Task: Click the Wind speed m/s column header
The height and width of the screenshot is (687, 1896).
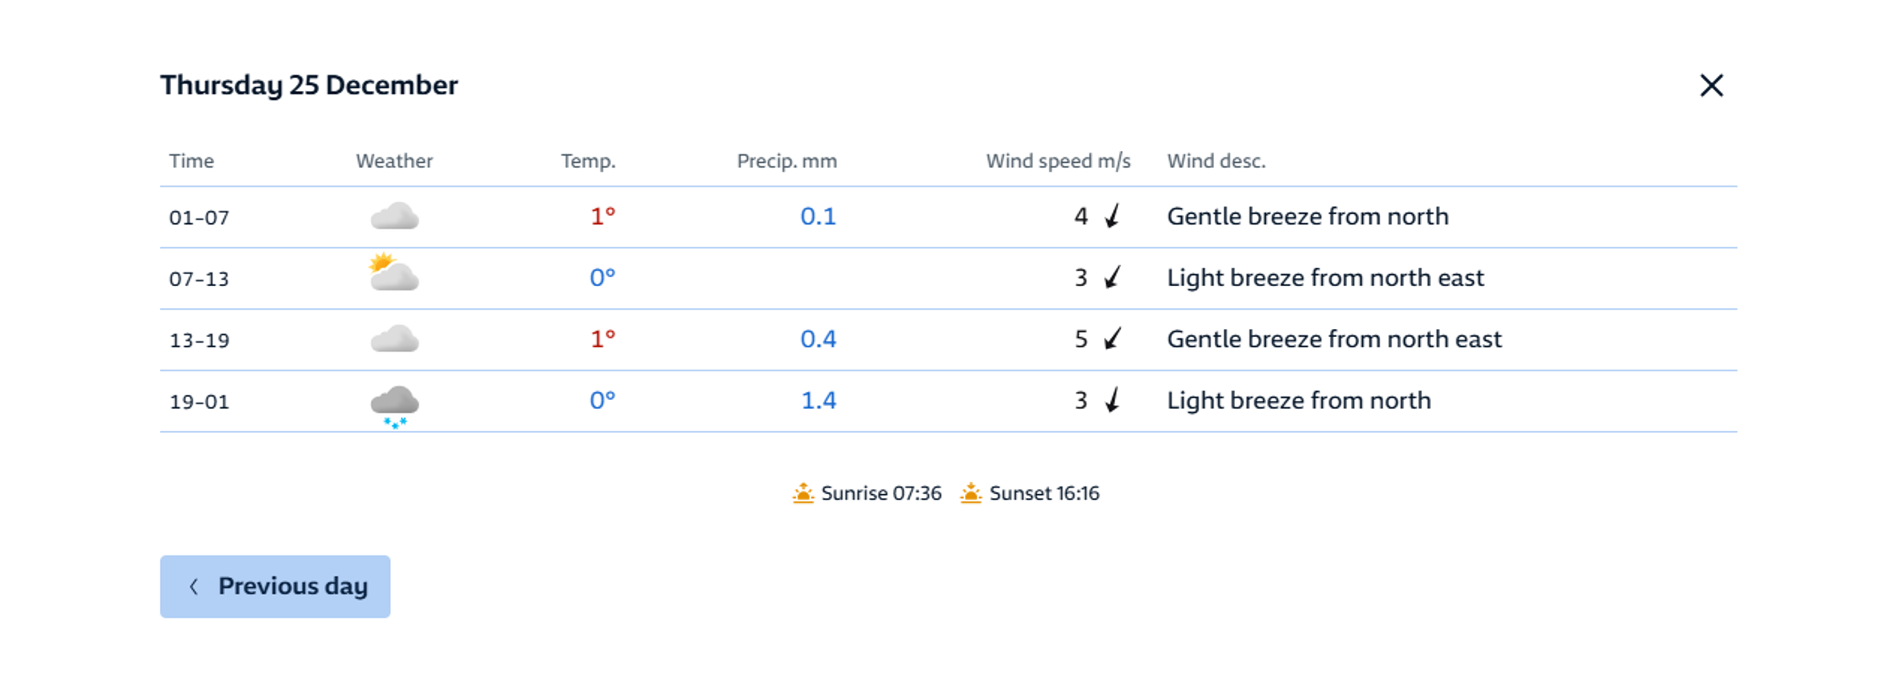Action: tap(1058, 162)
